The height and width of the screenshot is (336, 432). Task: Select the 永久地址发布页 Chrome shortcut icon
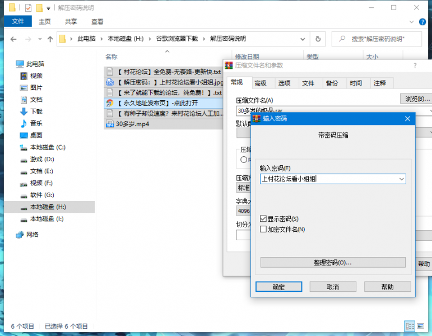point(110,103)
